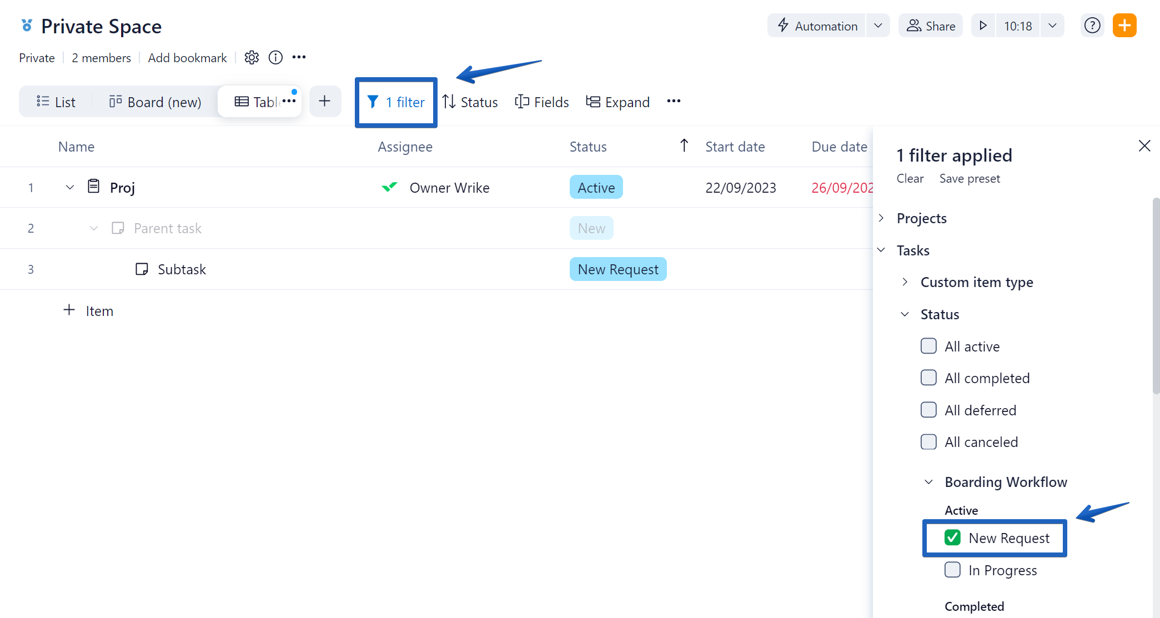The height and width of the screenshot is (618, 1160).
Task: Click Clear to remove filters
Action: 910,179
